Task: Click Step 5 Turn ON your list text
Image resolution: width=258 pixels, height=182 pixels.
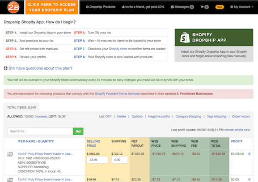Action: [99, 33]
